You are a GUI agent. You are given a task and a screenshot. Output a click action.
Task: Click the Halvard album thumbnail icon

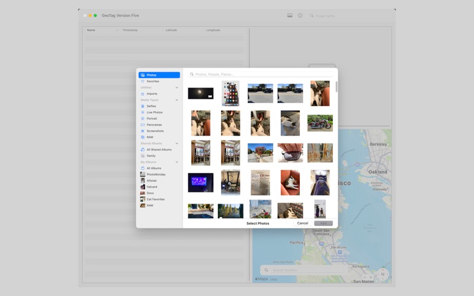(143, 186)
